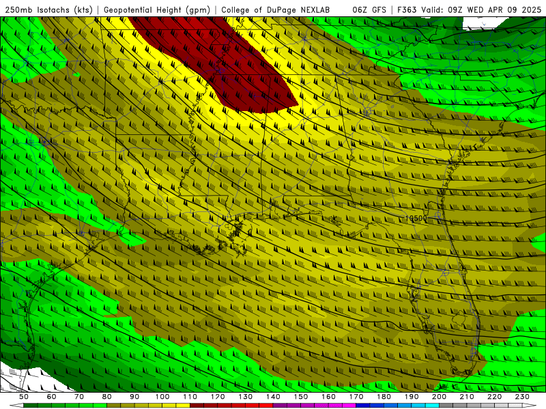Click the magenta swatch just before 170

tap(349, 406)
